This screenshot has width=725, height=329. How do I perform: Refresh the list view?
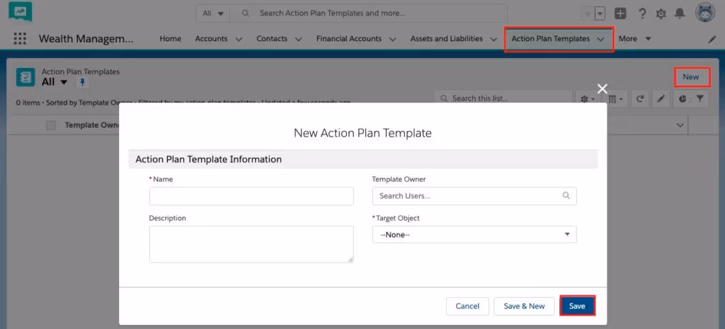coord(640,98)
